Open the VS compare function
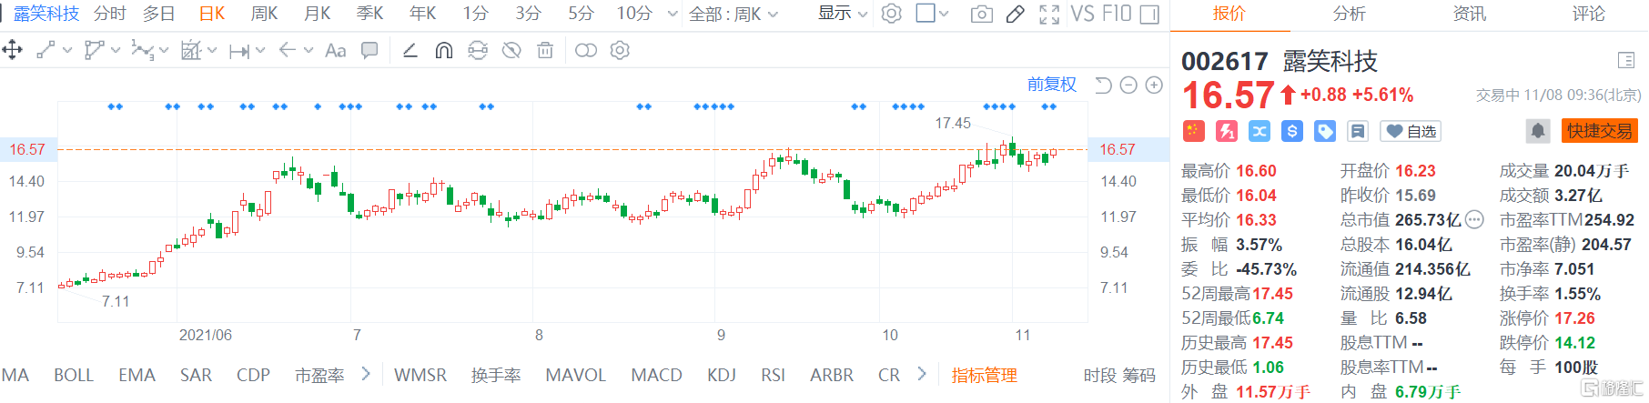Screen dimensions: 1649x403 point(1082,14)
